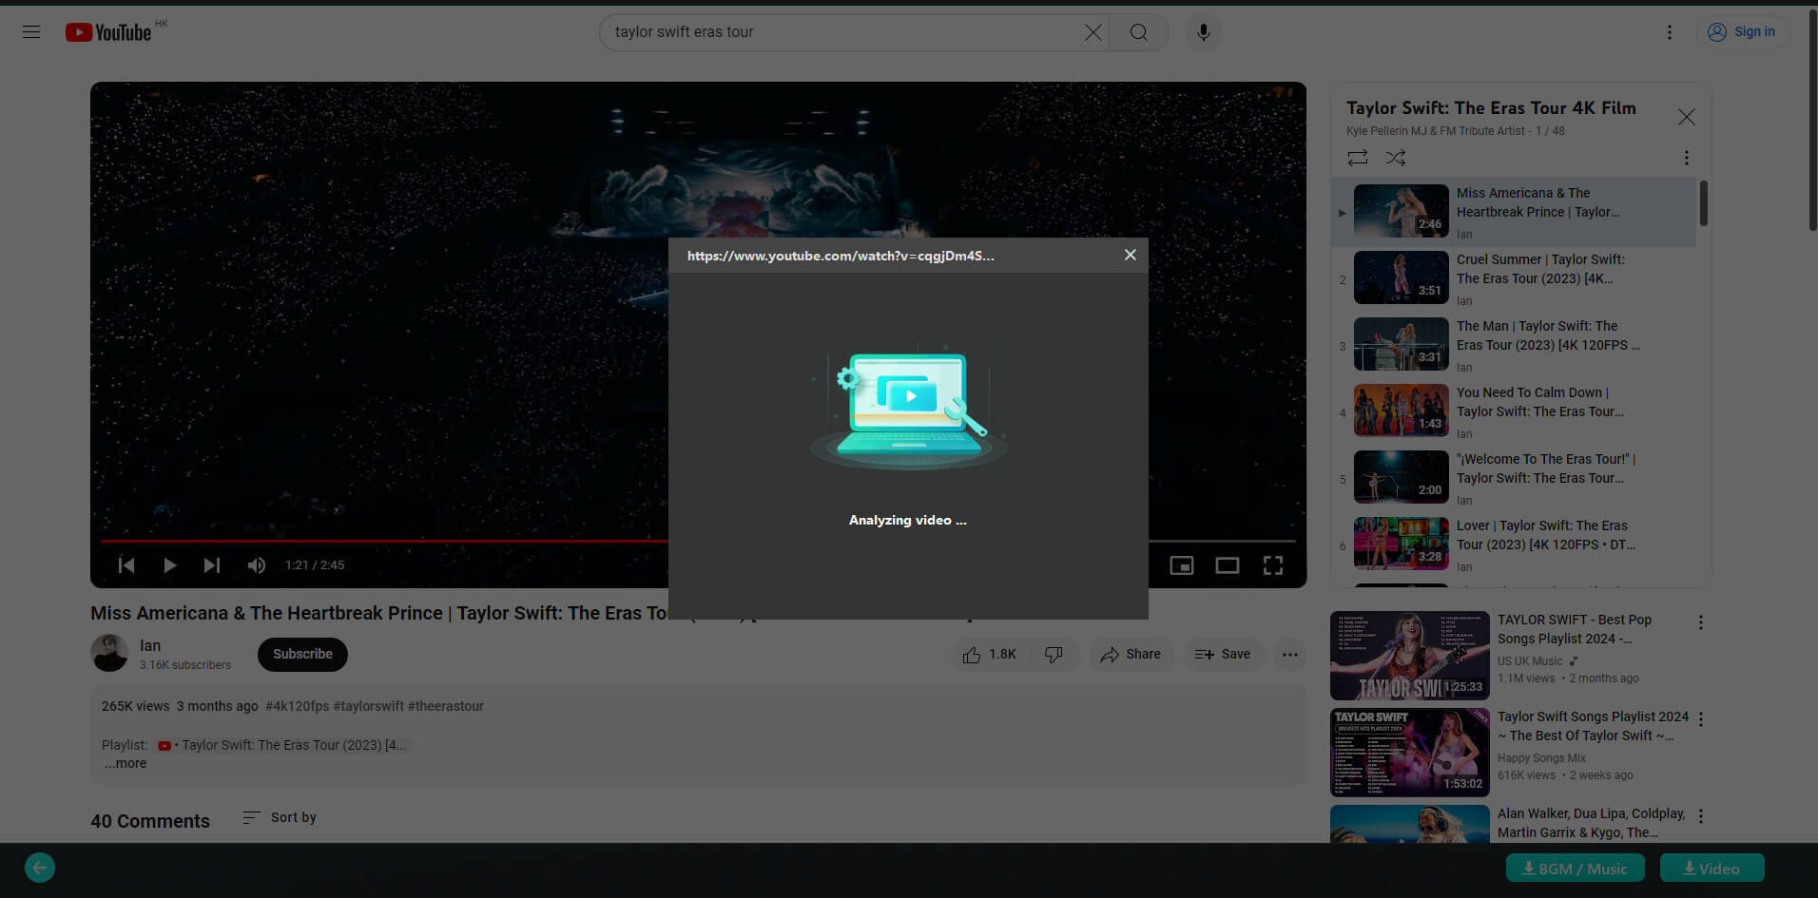Close the playlist panel
1818x898 pixels.
click(x=1686, y=117)
